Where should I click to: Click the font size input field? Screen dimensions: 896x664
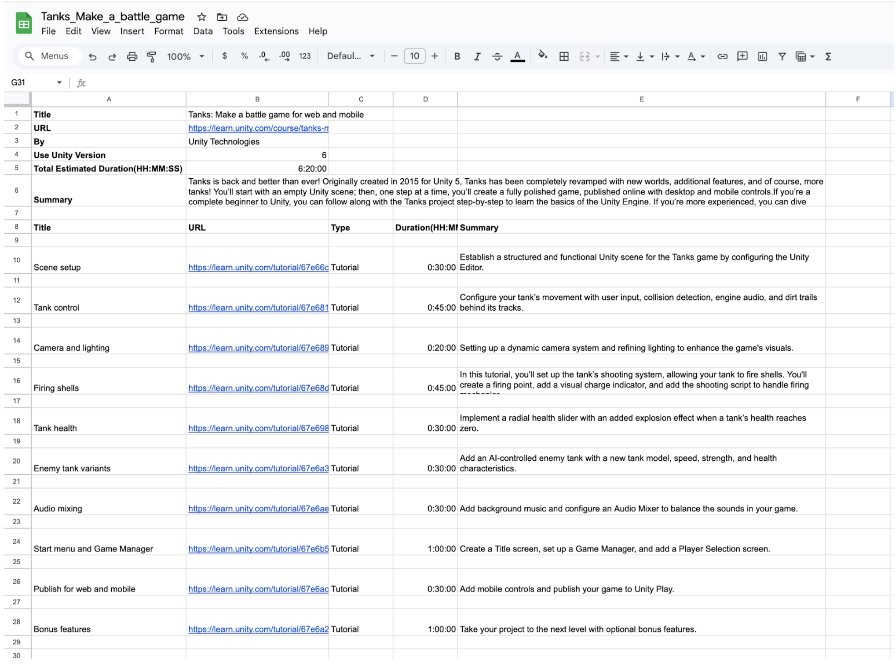tap(414, 56)
